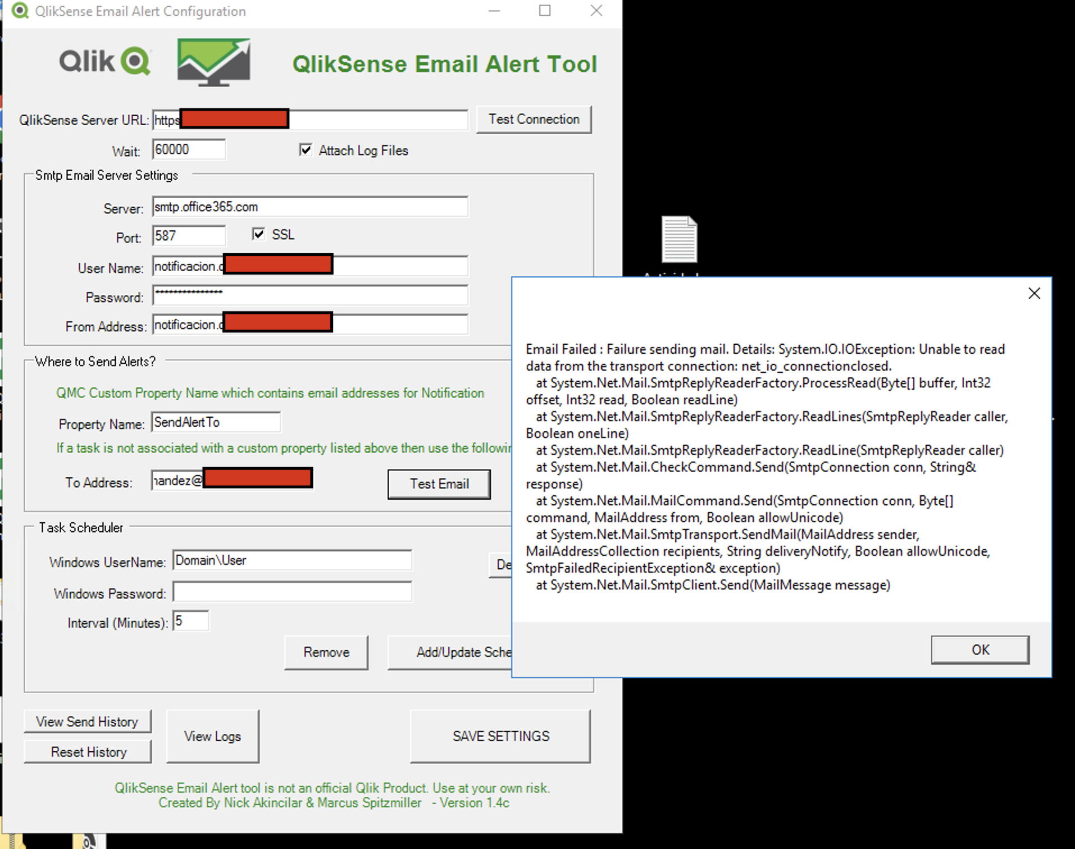Click the SAVE SETTINGS button
Screen dimensions: 1075x849
coord(500,736)
